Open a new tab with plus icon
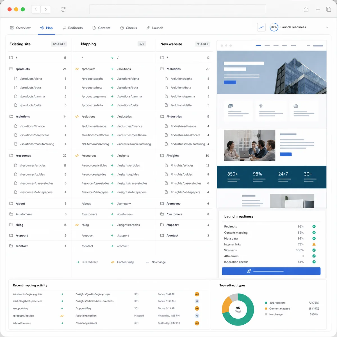The image size is (337, 337). click(x=318, y=9)
